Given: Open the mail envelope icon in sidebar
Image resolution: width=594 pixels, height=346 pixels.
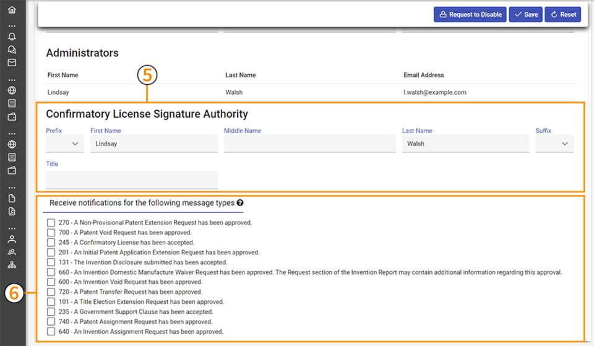Looking at the screenshot, I should click(x=12, y=63).
